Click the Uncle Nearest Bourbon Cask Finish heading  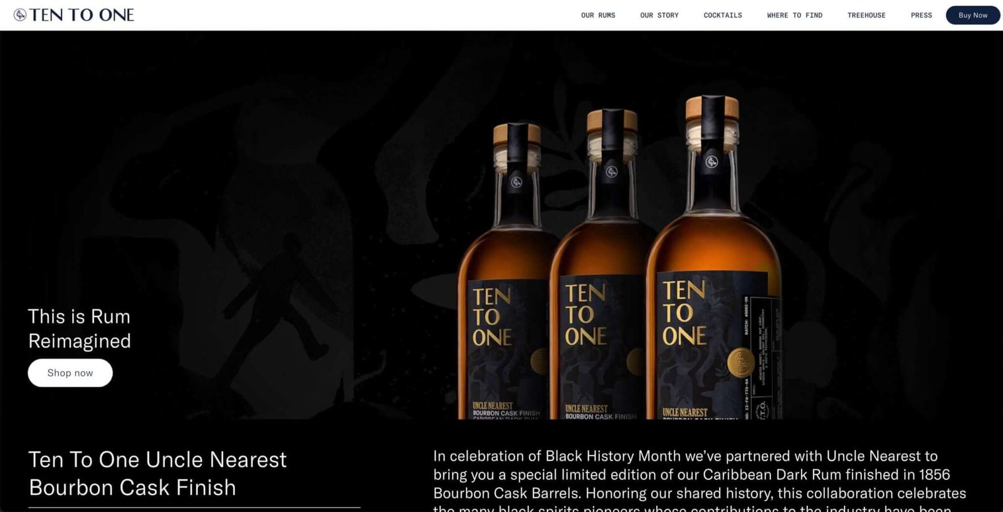coord(157,473)
